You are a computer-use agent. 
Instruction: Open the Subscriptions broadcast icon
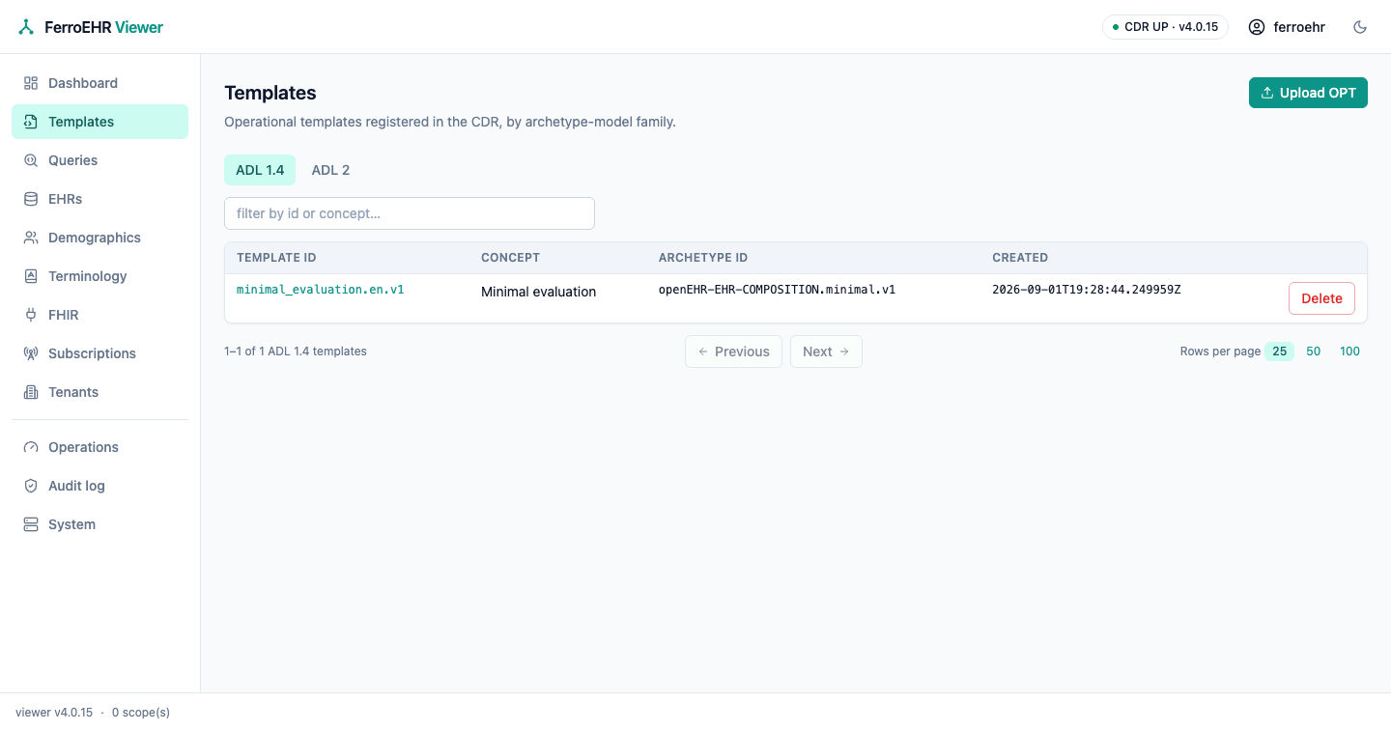pos(31,353)
